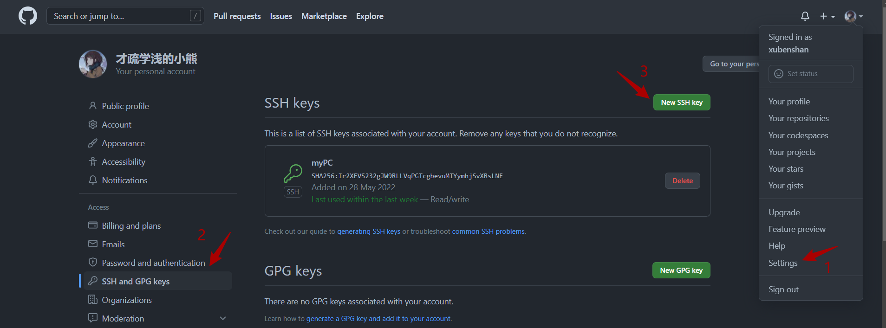Select SSH and GPG keys page

[158, 281]
